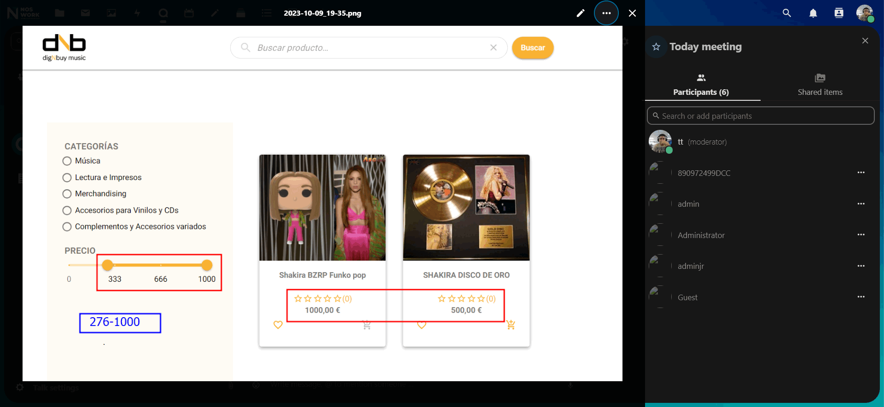Viewport: 884px width, 407px height.
Task: Click the left price slider handle at 333
Action: (107, 265)
